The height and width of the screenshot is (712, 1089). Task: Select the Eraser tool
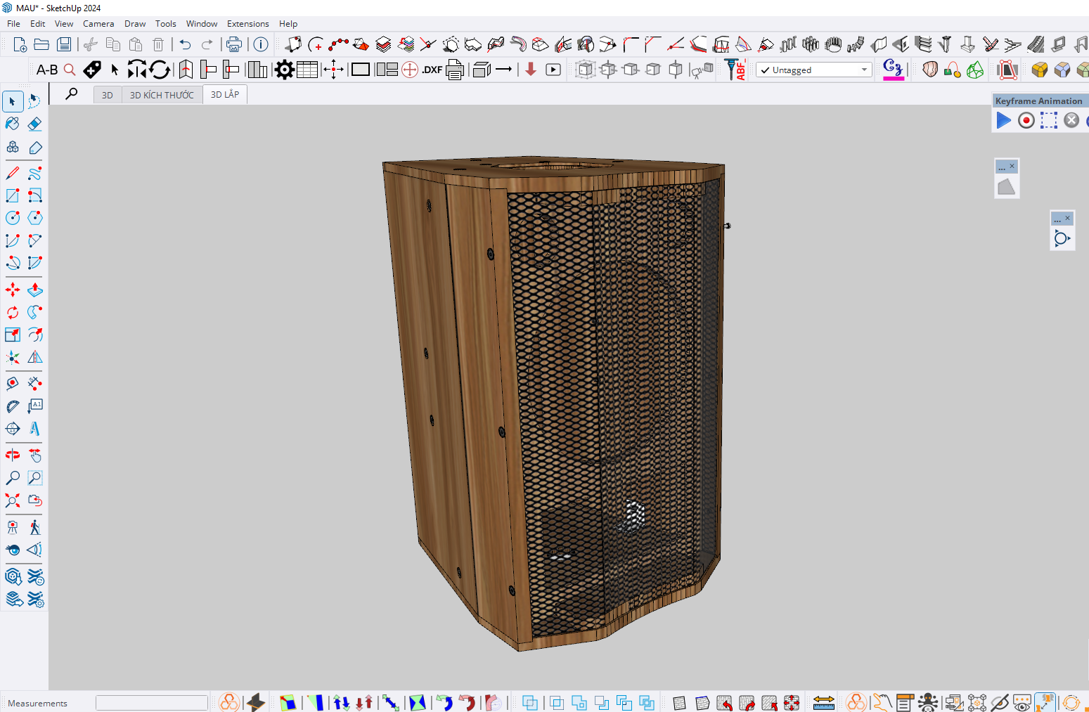pyautogui.click(x=34, y=124)
